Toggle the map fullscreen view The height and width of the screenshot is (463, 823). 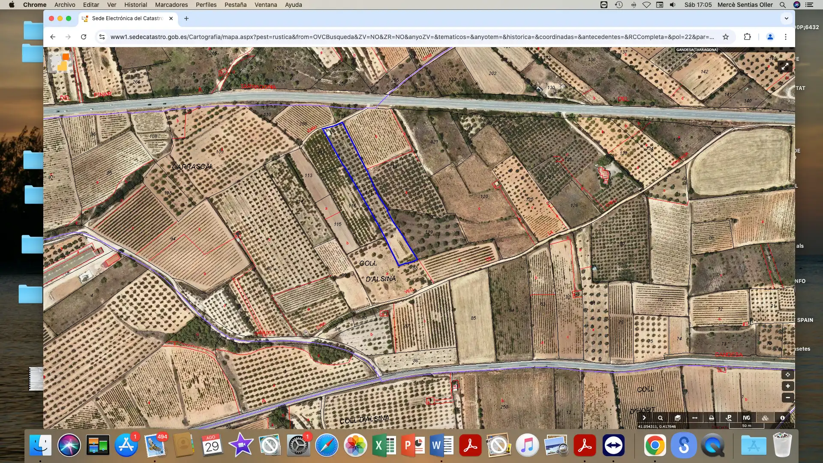[x=785, y=66]
